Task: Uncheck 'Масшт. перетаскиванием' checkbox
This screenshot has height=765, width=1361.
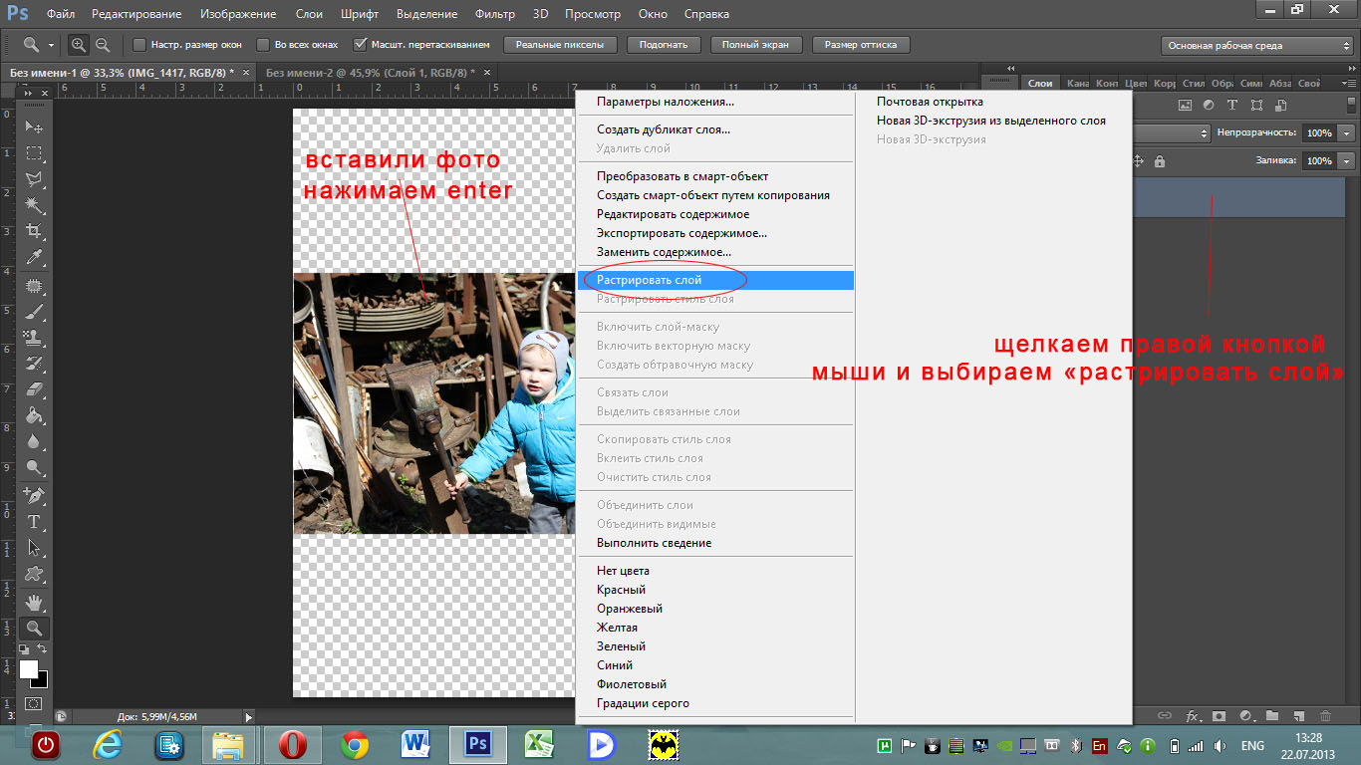Action: click(x=360, y=45)
